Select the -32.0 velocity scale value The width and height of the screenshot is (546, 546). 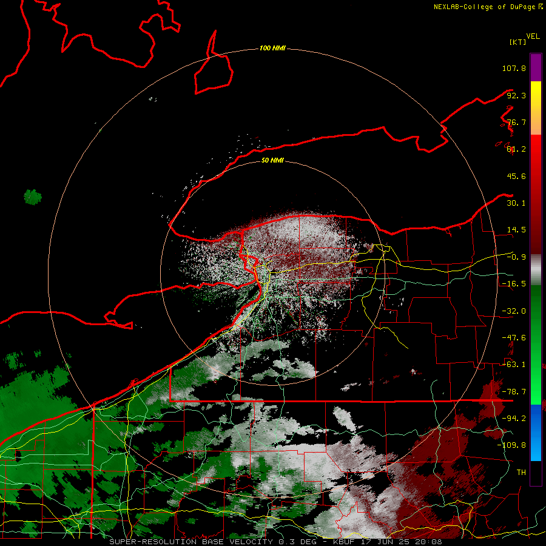(x=514, y=311)
